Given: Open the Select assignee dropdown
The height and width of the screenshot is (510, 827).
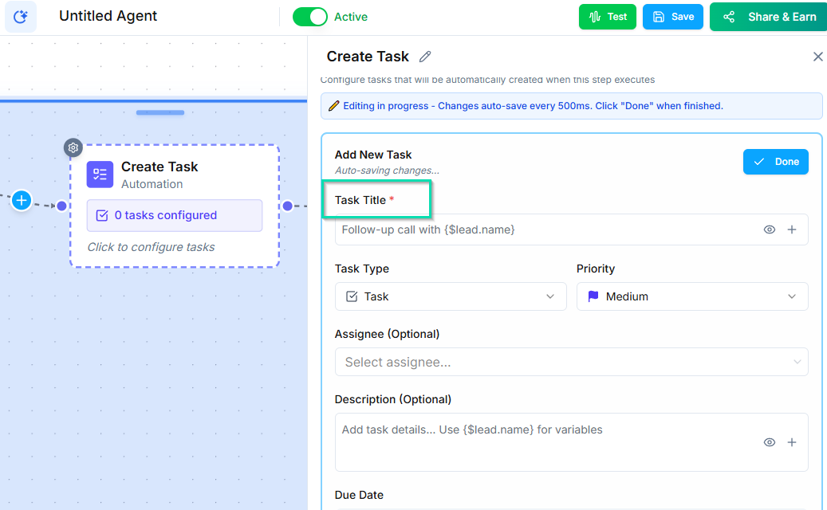Looking at the screenshot, I should (x=571, y=362).
